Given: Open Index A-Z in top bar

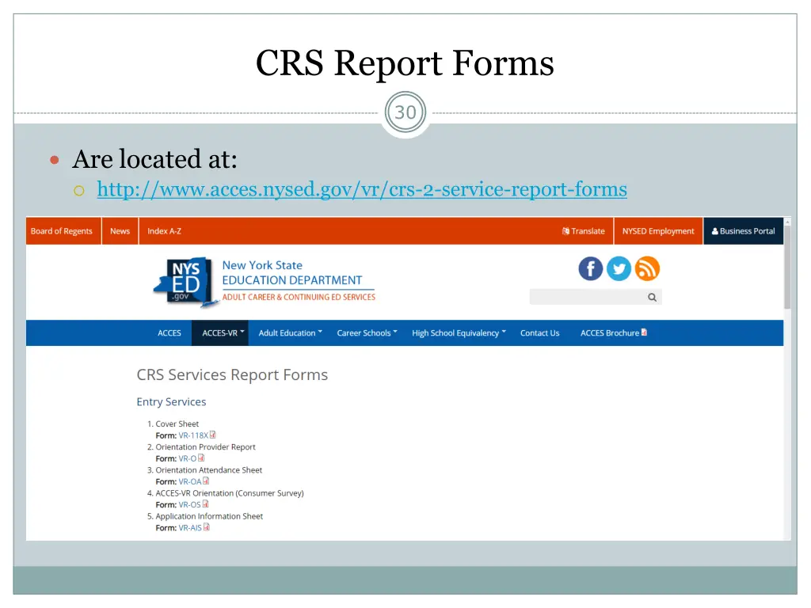Looking at the screenshot, I should point(165,231).
